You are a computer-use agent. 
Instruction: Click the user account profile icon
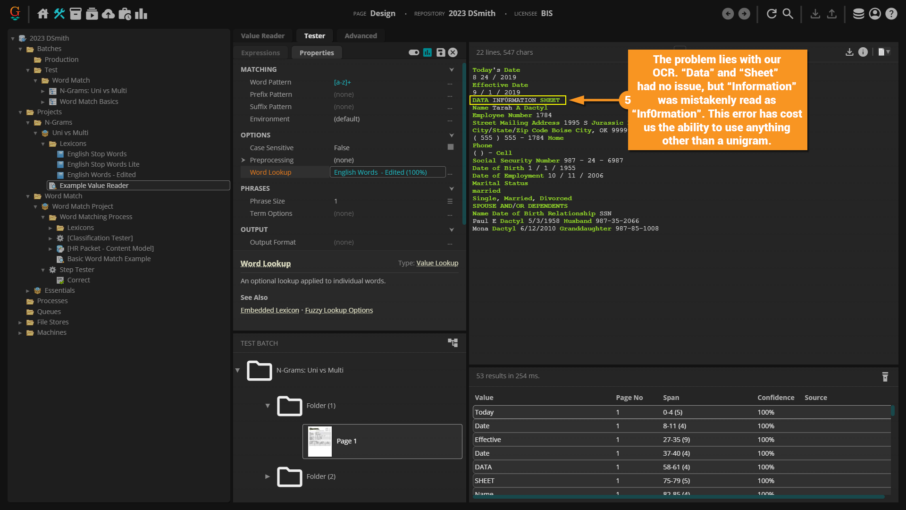point(875,14)
